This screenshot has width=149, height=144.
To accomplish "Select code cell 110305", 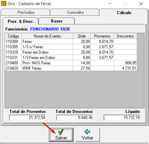I will (13, 47).
